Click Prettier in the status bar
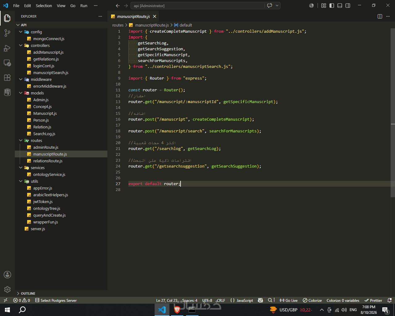This screenshot has height=316, width=395. click(373, 300)
